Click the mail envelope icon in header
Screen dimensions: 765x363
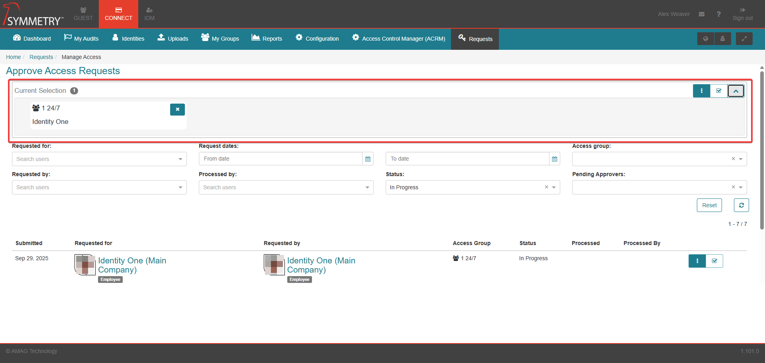tap(702, 14)
